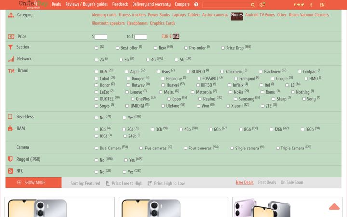Click the Brand TM icon
The height and width of the screenshot is (217, 347).
click(x=11, y=71)
